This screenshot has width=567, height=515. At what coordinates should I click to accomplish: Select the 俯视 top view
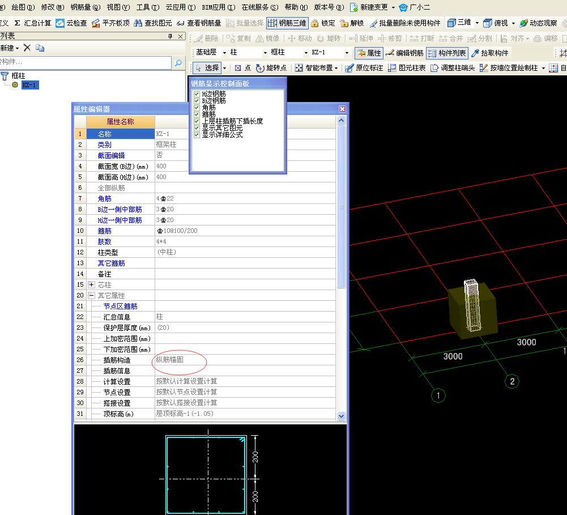click(496, 23)
